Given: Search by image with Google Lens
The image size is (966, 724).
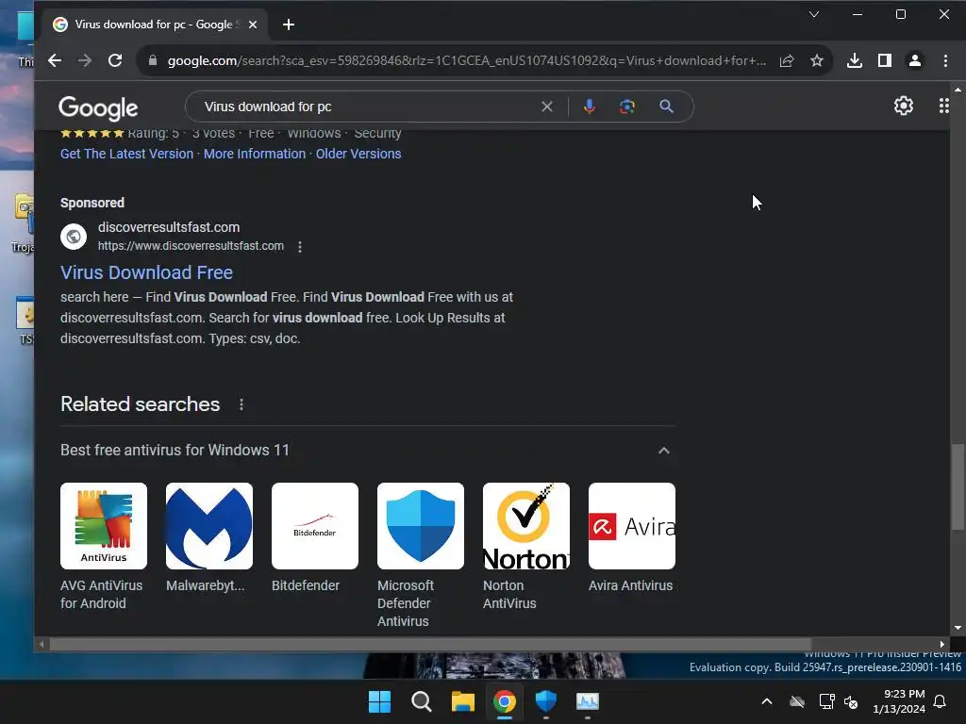Looking at the screenshot, I should (627, 107).
